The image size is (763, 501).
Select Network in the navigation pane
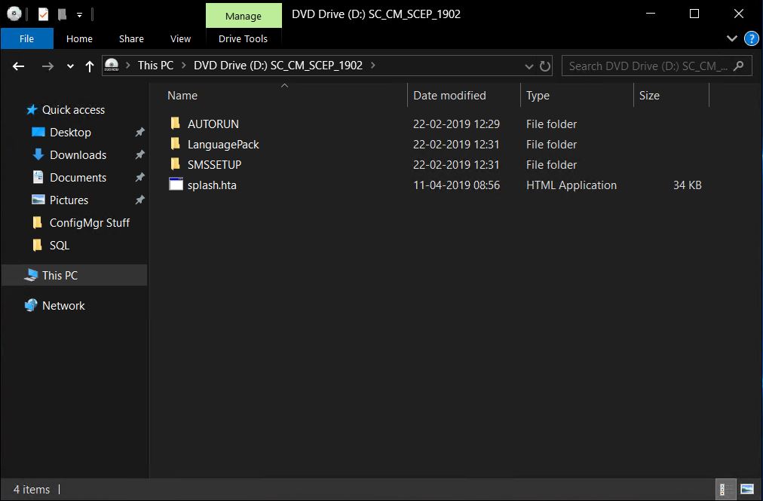coord(63,305)
